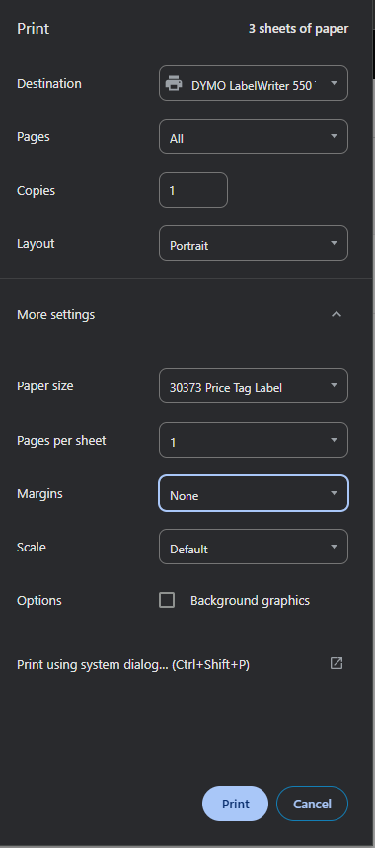Viewport: 375px width, 848px height.
Task: Click the Layout label
Action: tap(36, 244)
